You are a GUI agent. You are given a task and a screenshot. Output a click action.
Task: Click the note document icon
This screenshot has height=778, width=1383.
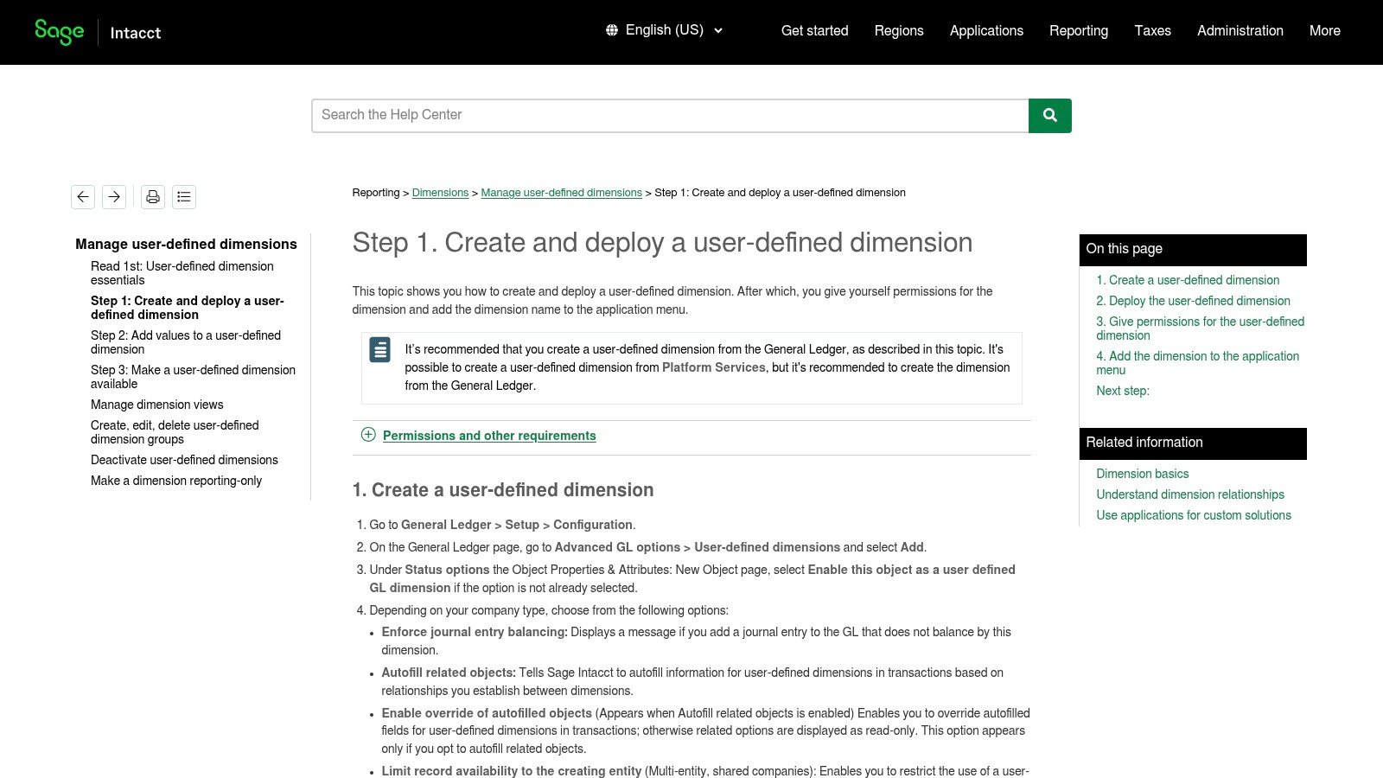pos(379,350)
